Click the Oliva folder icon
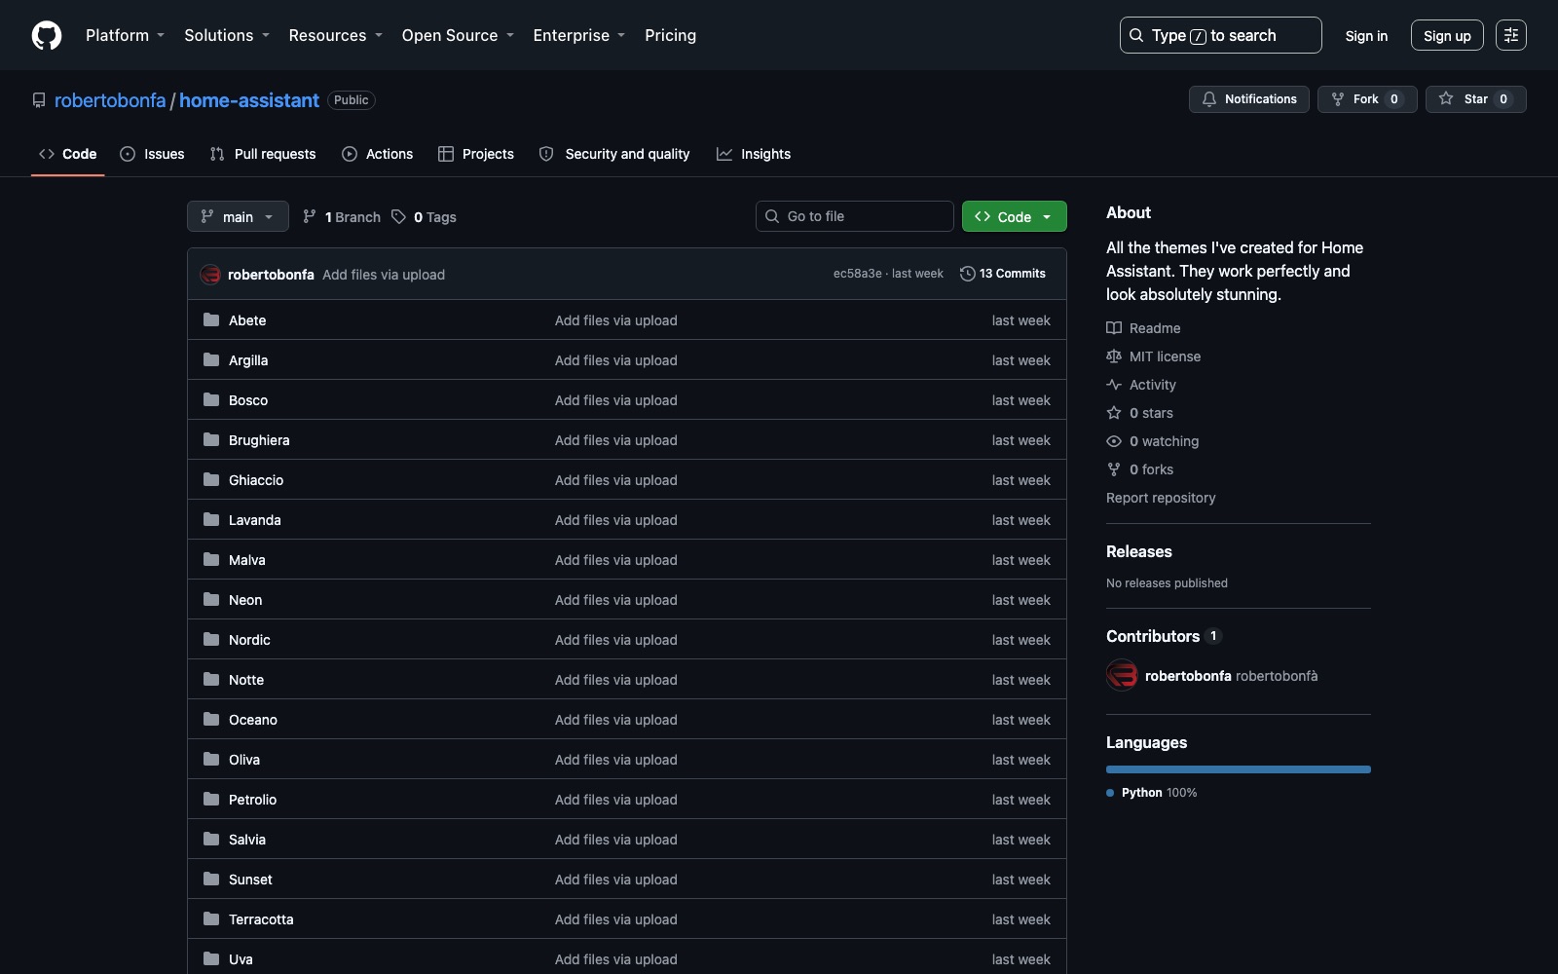Viewport: 1558px width, 974px height. 211,759
